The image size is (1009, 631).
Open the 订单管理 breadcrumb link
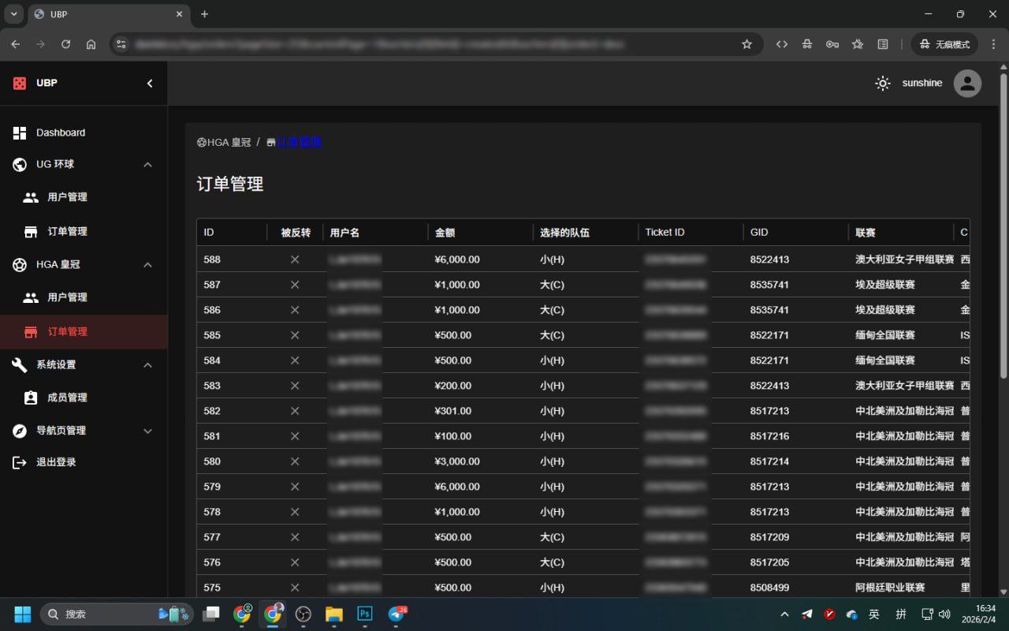pos(300,142)
